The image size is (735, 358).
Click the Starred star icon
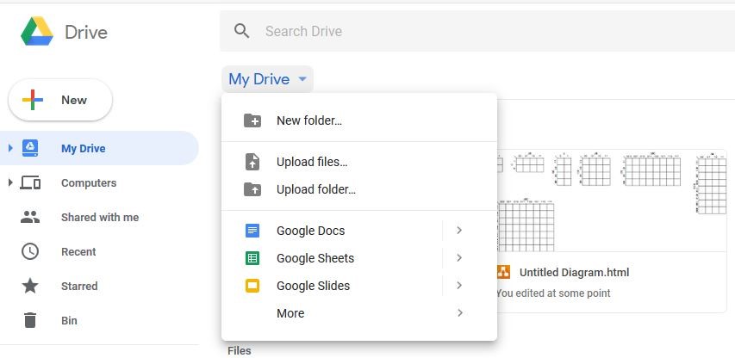pyautogui.click(x=30, y=286)
